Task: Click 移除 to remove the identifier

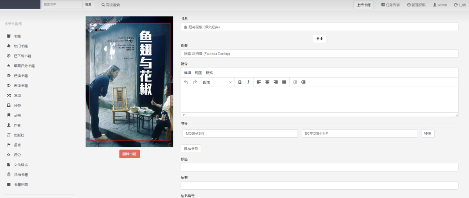Action: point(428,133)
